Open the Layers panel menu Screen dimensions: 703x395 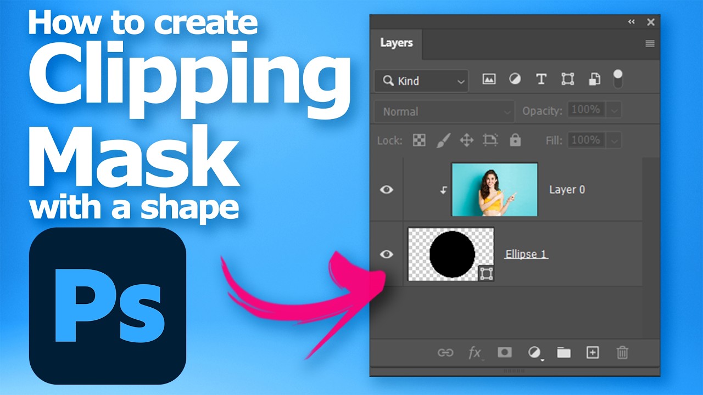point(650,43)
